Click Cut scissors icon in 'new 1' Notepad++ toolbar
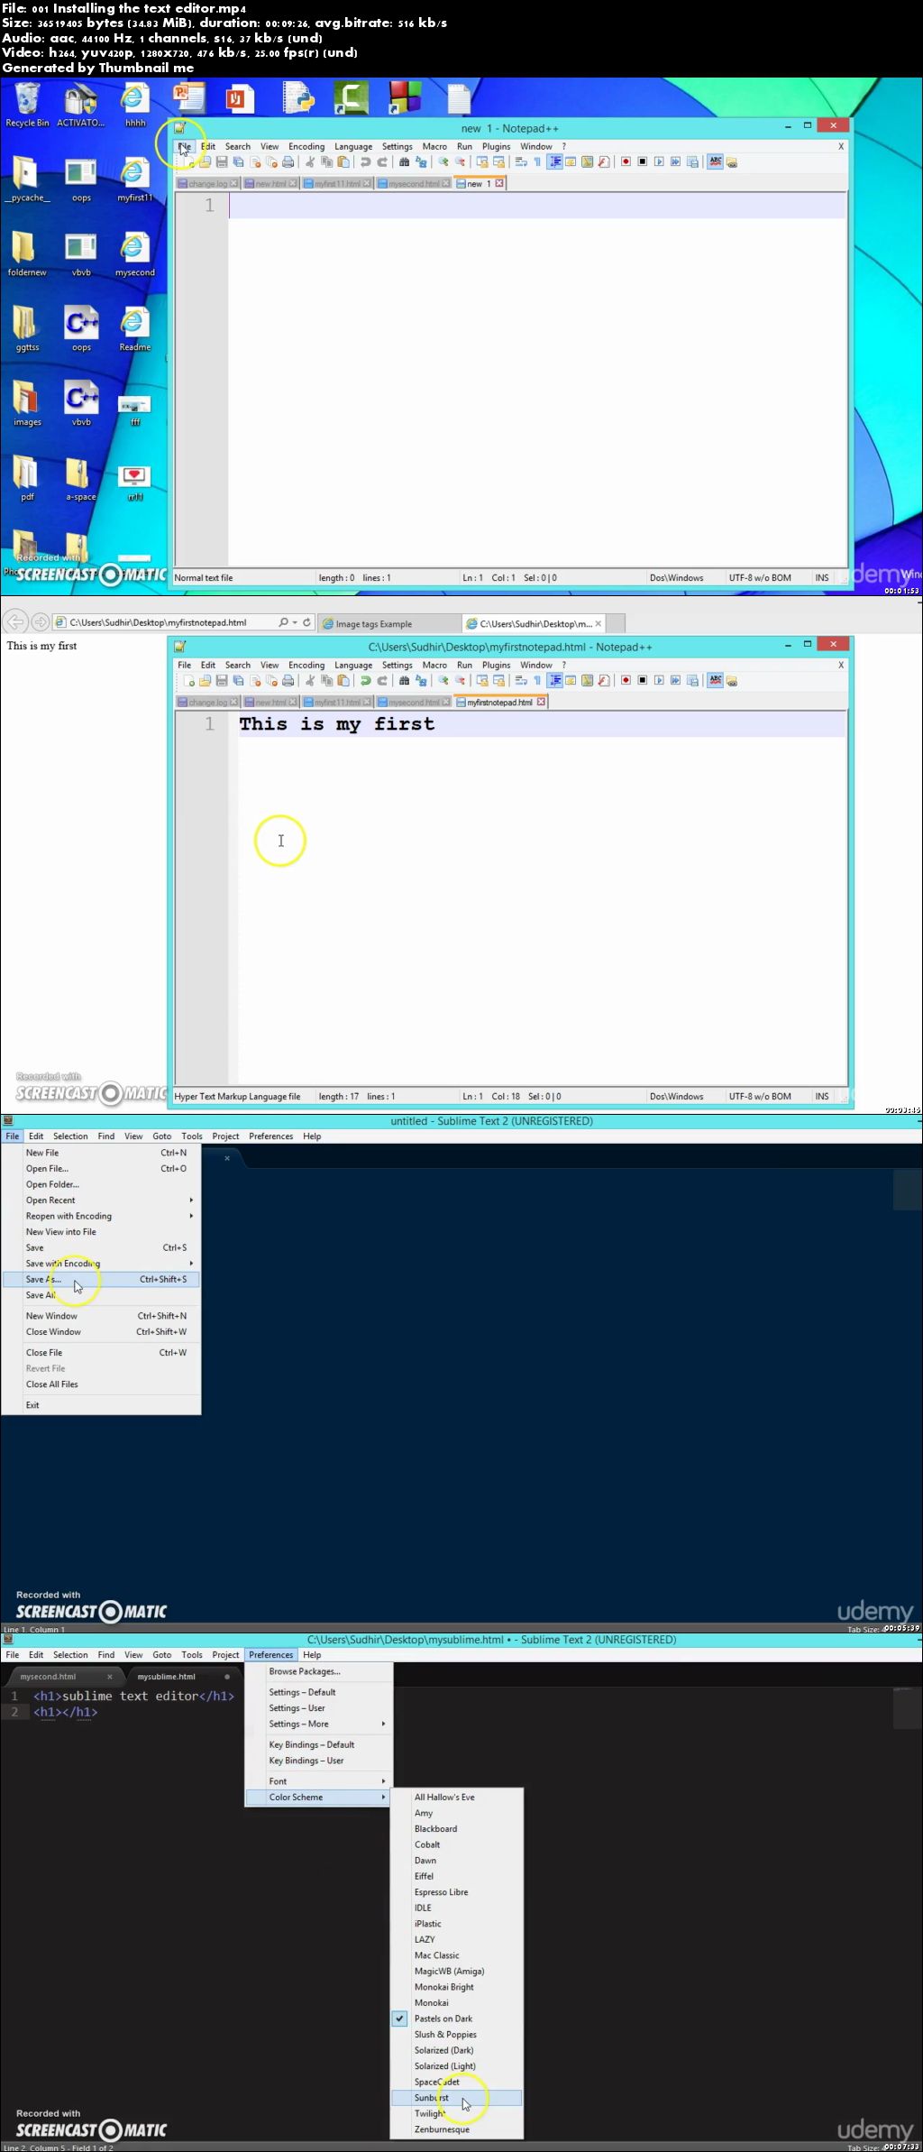The height and width of the screenshot is (2152, 923). pyautogui.click(x=310, y=162)
